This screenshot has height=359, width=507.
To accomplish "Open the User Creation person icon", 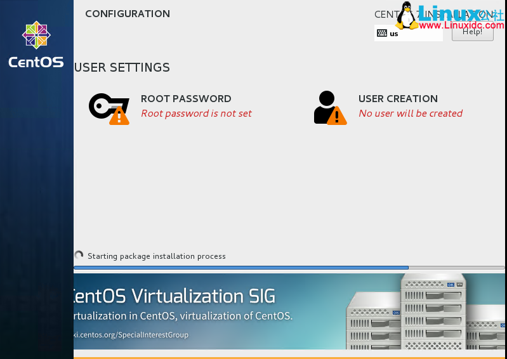I will pyautogui.click(x=330, y=108).
